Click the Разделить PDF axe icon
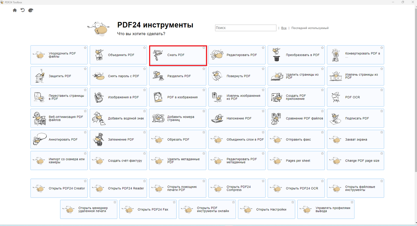This screenshot has height=226, width=417. point(158,76)
